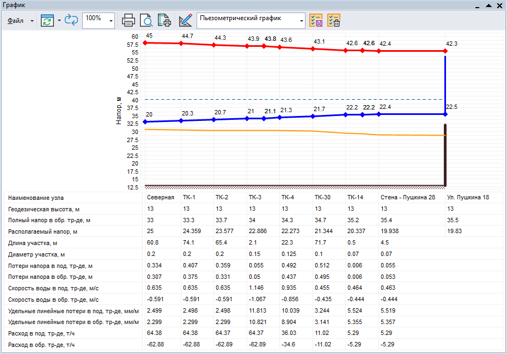The image size is (507, 354).
Task: Open the refresh icon's dropdown arrow
Action: pyautogui.click(x=59, y=21)
